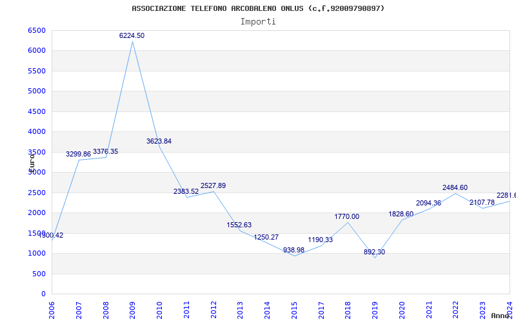Click the 1000 y-axis tick label
The height and width of the screenshot is (322, 516).
coord(37,253)
